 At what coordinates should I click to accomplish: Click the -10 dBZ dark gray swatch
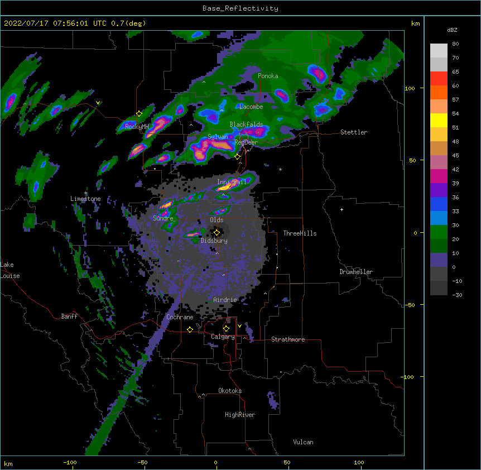pyautogui.click(x=439, y=274)
